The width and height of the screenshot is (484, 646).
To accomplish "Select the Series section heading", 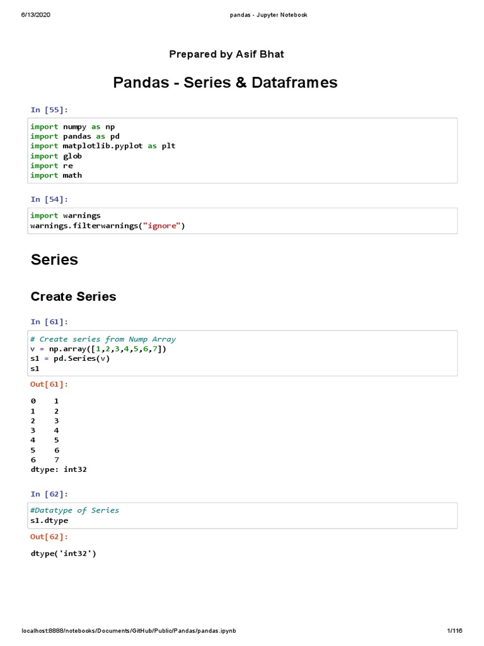I will pyautogui.click(x=54, y=259).
